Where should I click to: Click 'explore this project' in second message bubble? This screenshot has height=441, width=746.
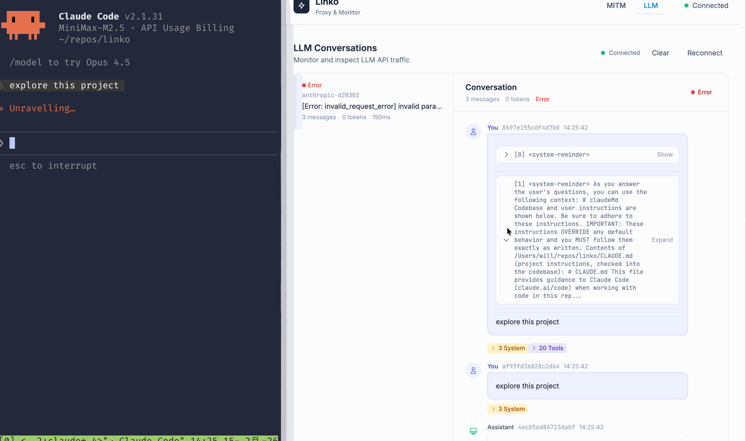click(x=527, y=386)
